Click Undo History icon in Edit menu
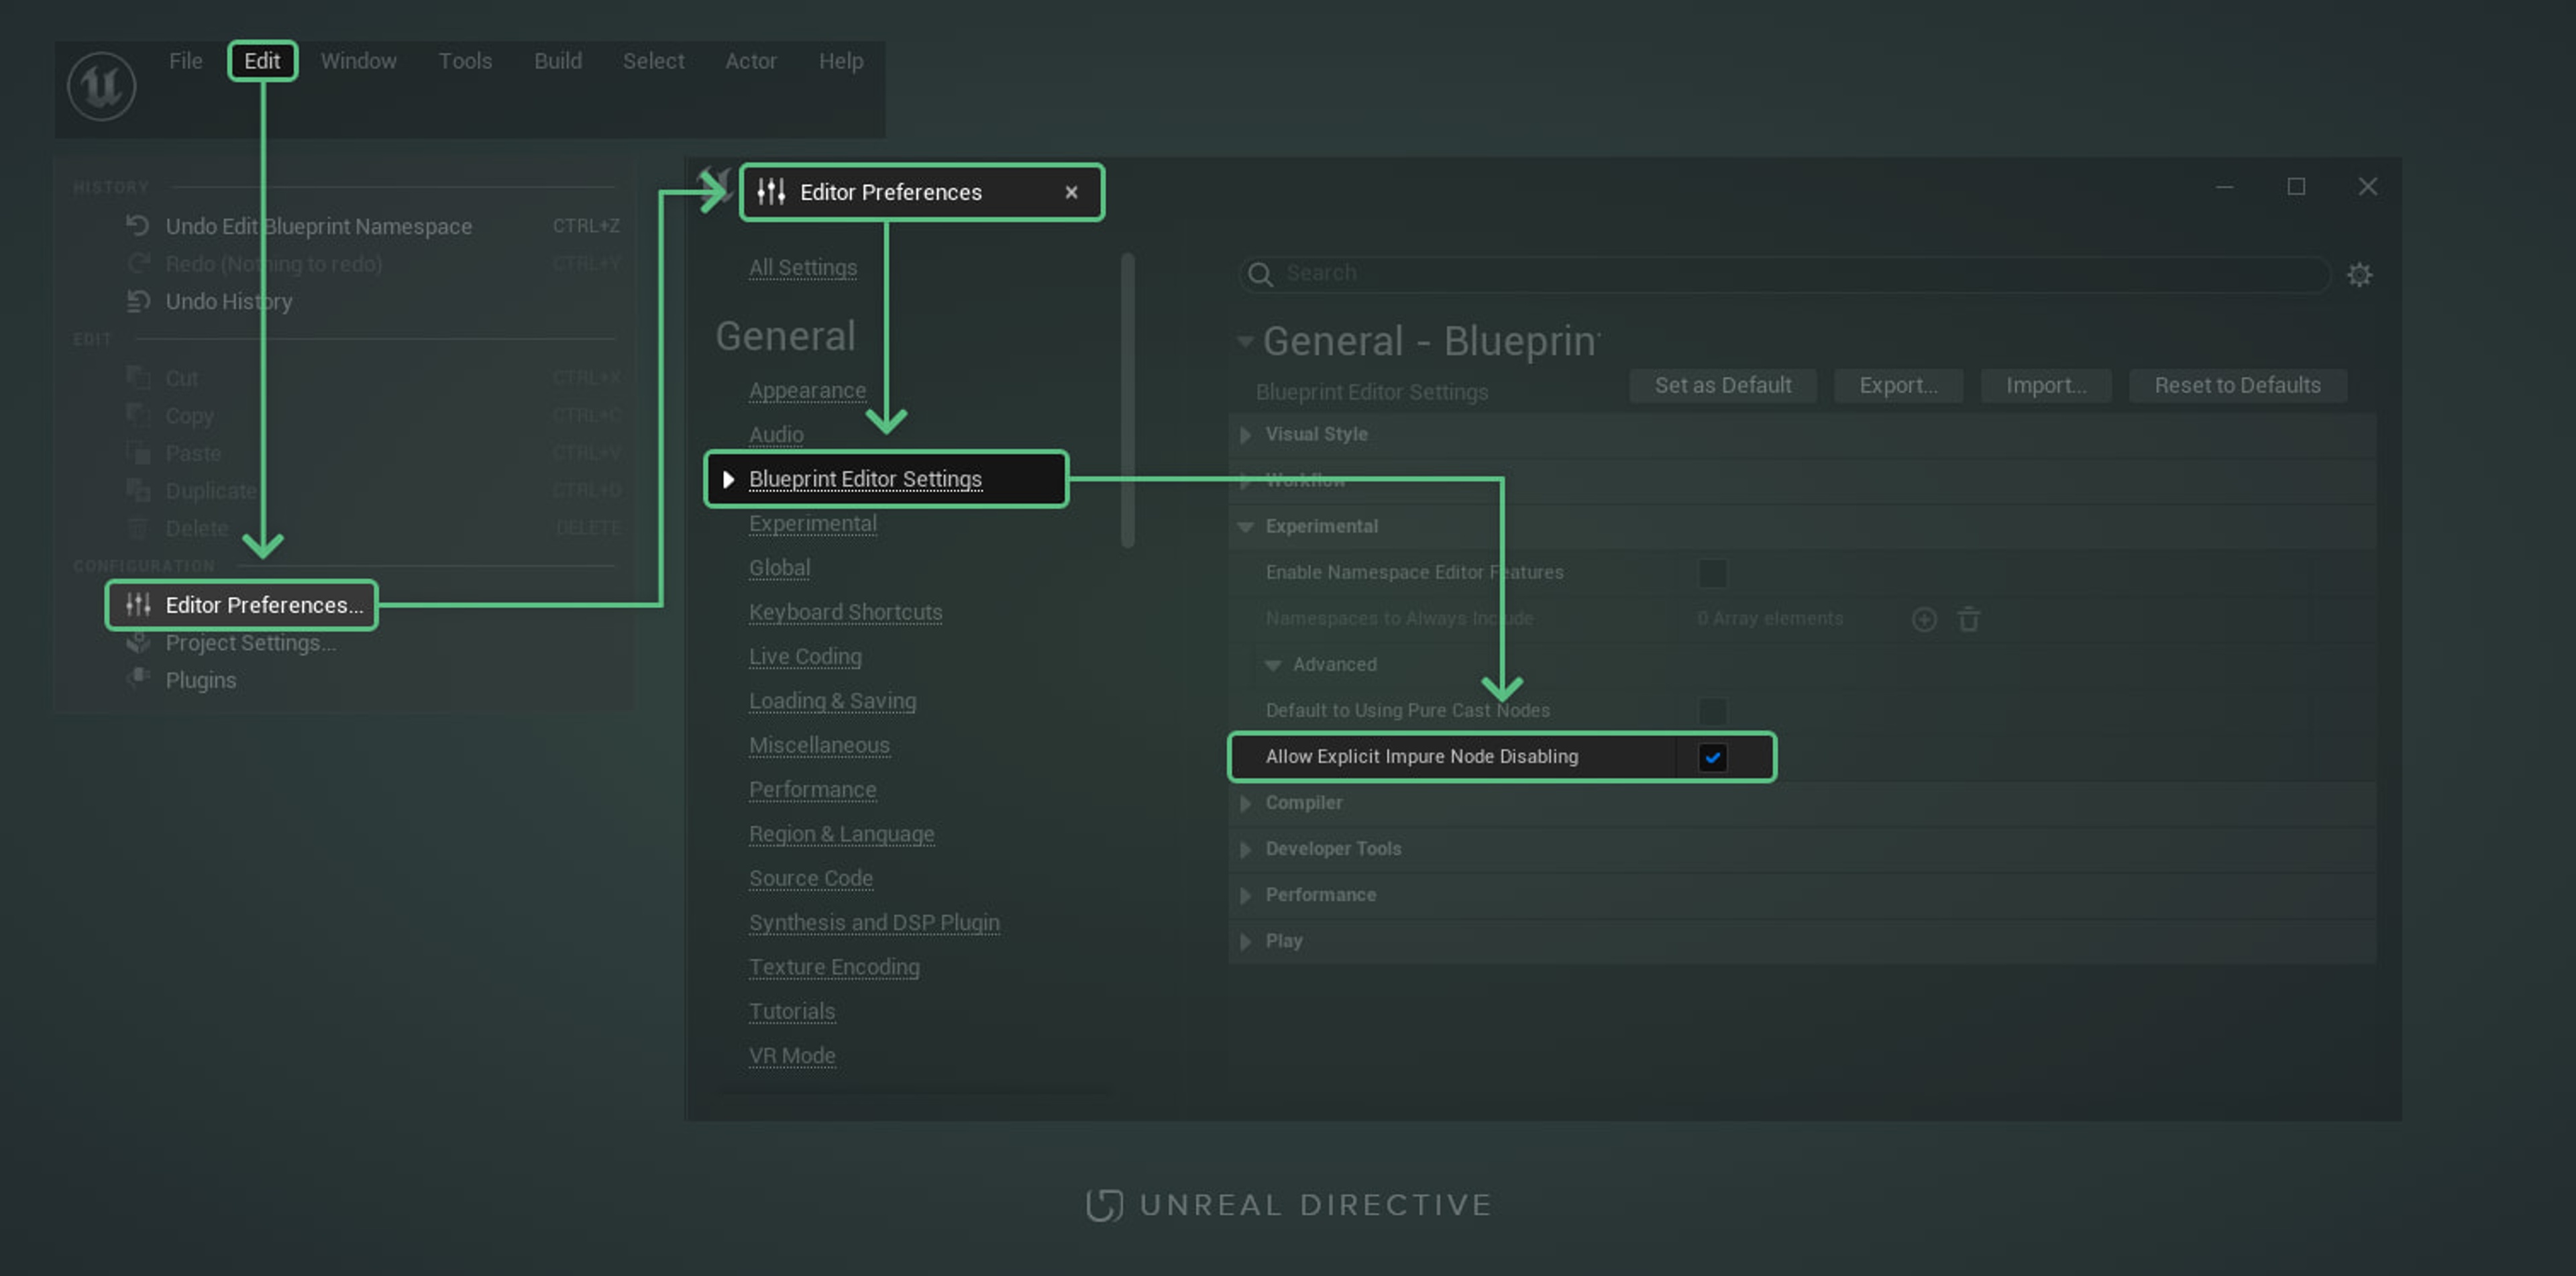The image size is (2576, 1276). 138,300
